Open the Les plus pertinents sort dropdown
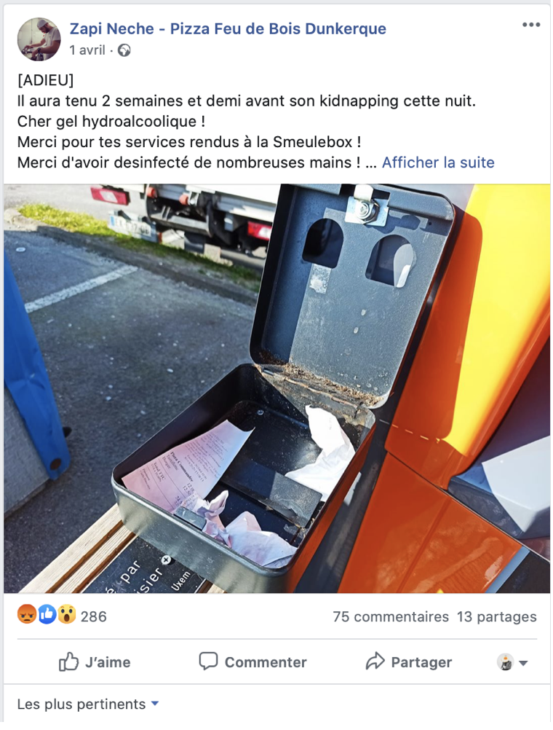The image size is (553, 730). click(x=88, y=704)
